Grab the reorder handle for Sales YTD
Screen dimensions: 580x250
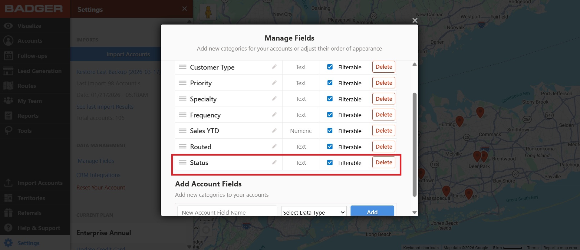[183, 131]
